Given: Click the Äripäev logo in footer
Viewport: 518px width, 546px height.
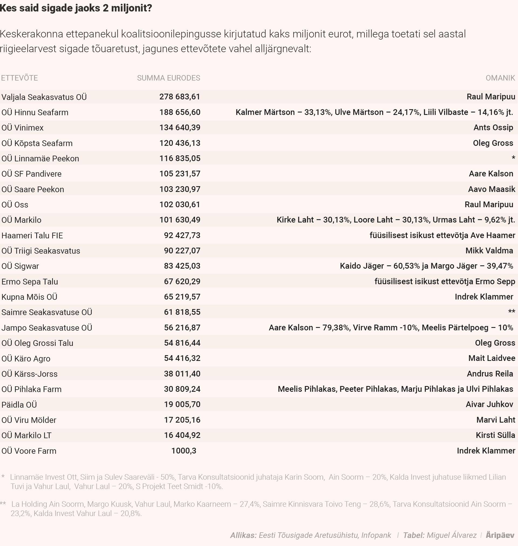Looking at the screenshot, I should (x=500, y=535).
